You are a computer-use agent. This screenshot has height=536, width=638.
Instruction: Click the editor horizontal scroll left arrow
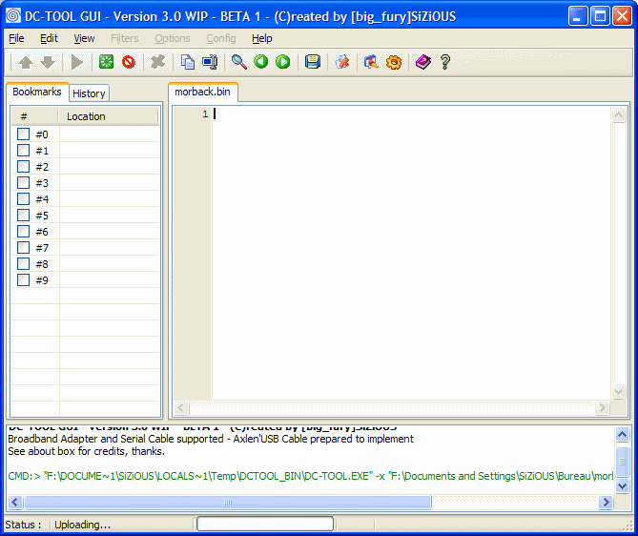181,407
